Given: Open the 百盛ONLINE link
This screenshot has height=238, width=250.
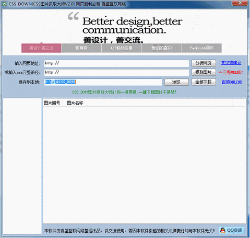Looking at the screenshot, I should pyautogui.click(x=232, y=82).
